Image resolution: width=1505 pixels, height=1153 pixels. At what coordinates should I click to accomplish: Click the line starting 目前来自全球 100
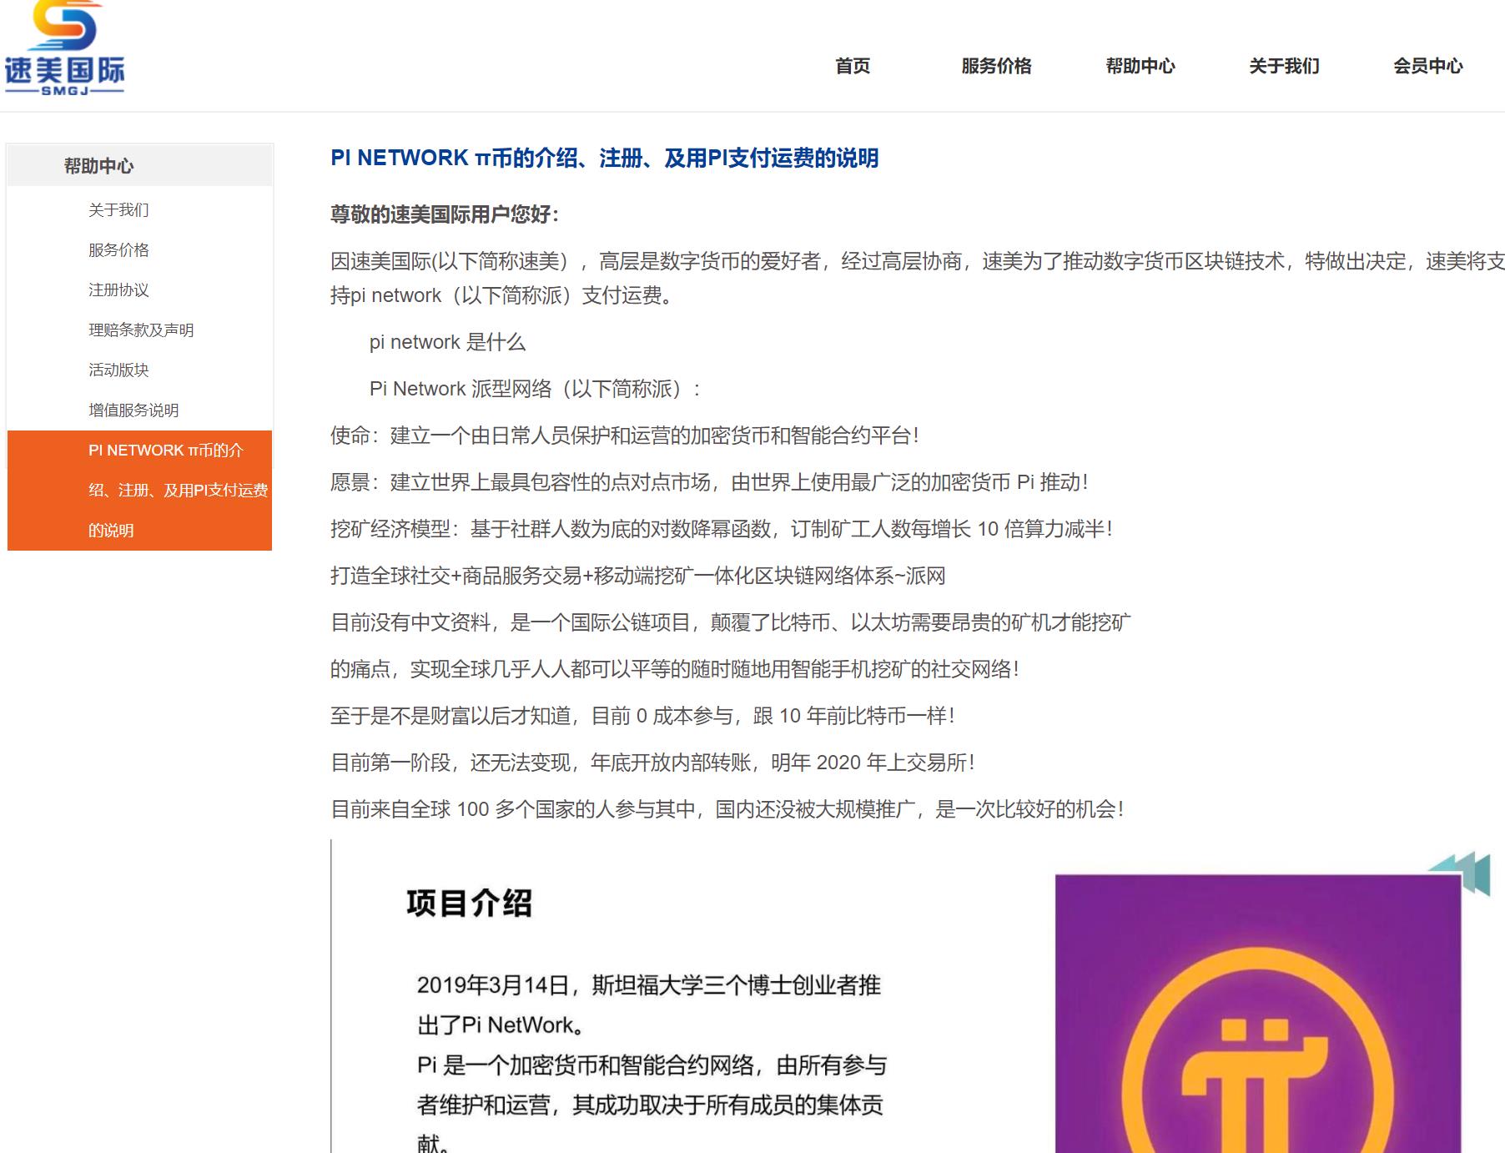(x=727, y=809)
